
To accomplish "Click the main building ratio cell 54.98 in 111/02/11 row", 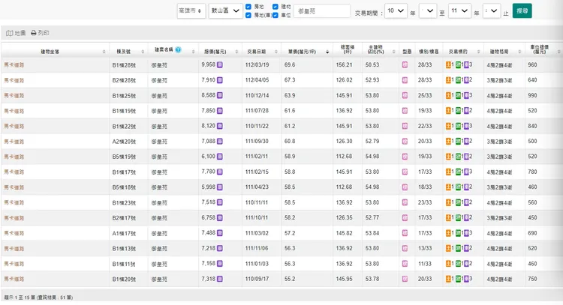I will coord(372,157).
